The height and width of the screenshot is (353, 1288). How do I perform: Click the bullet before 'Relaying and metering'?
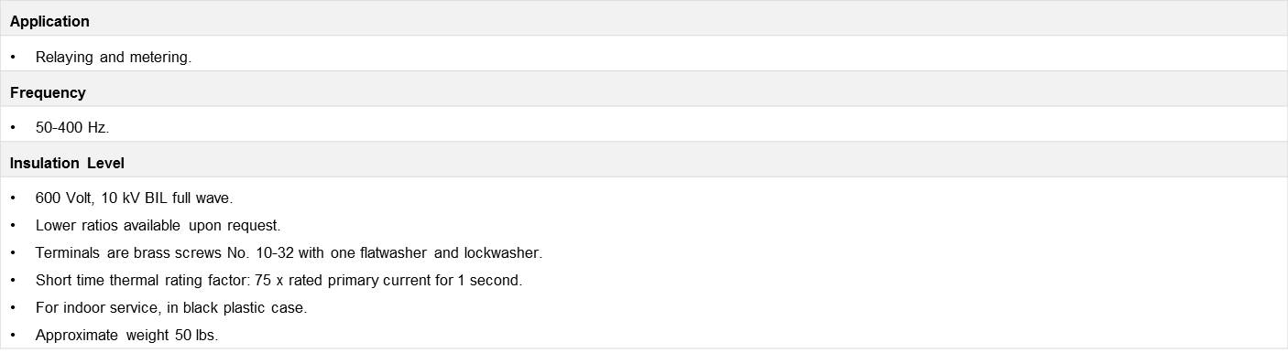(14, 57)
